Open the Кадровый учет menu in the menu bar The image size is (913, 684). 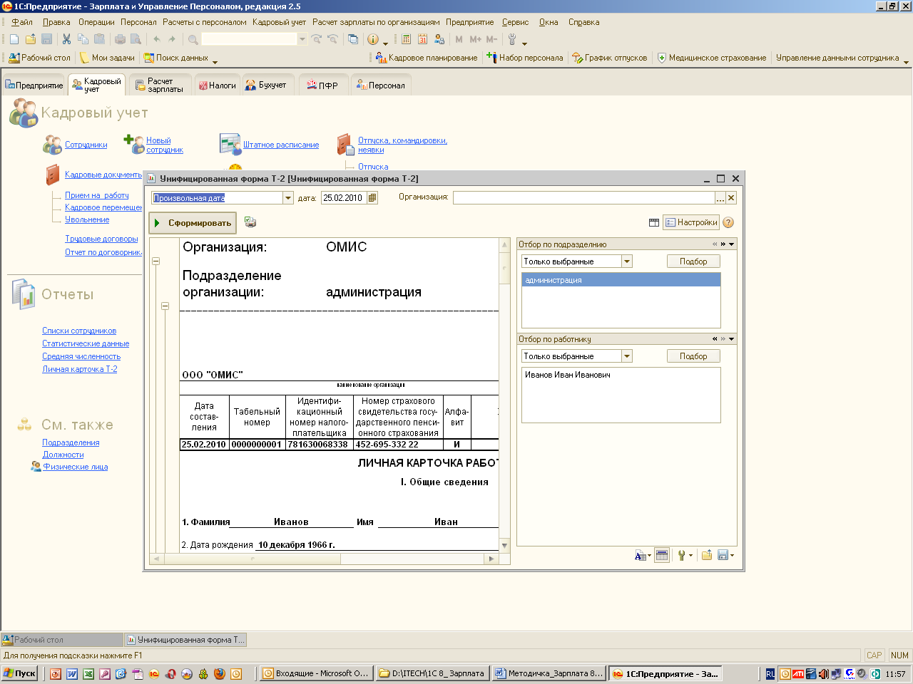[x=279, y=22]
